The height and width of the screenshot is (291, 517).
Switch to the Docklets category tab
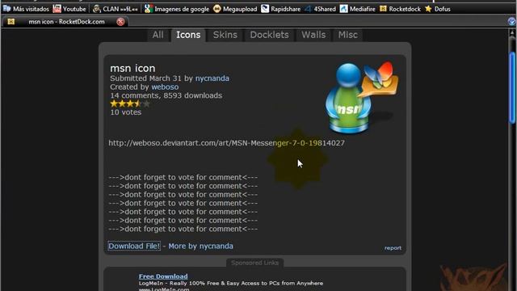click(269, 35)
